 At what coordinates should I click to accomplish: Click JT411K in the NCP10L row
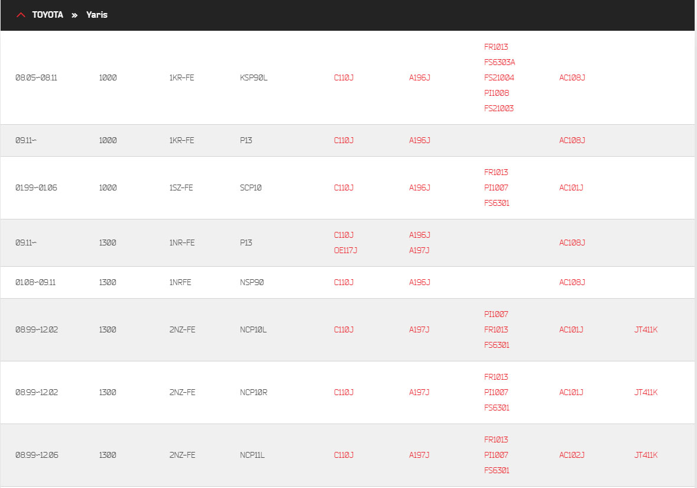pos(646,329)
